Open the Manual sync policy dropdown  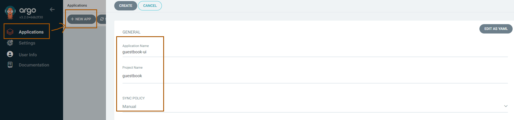pos(304,107)
